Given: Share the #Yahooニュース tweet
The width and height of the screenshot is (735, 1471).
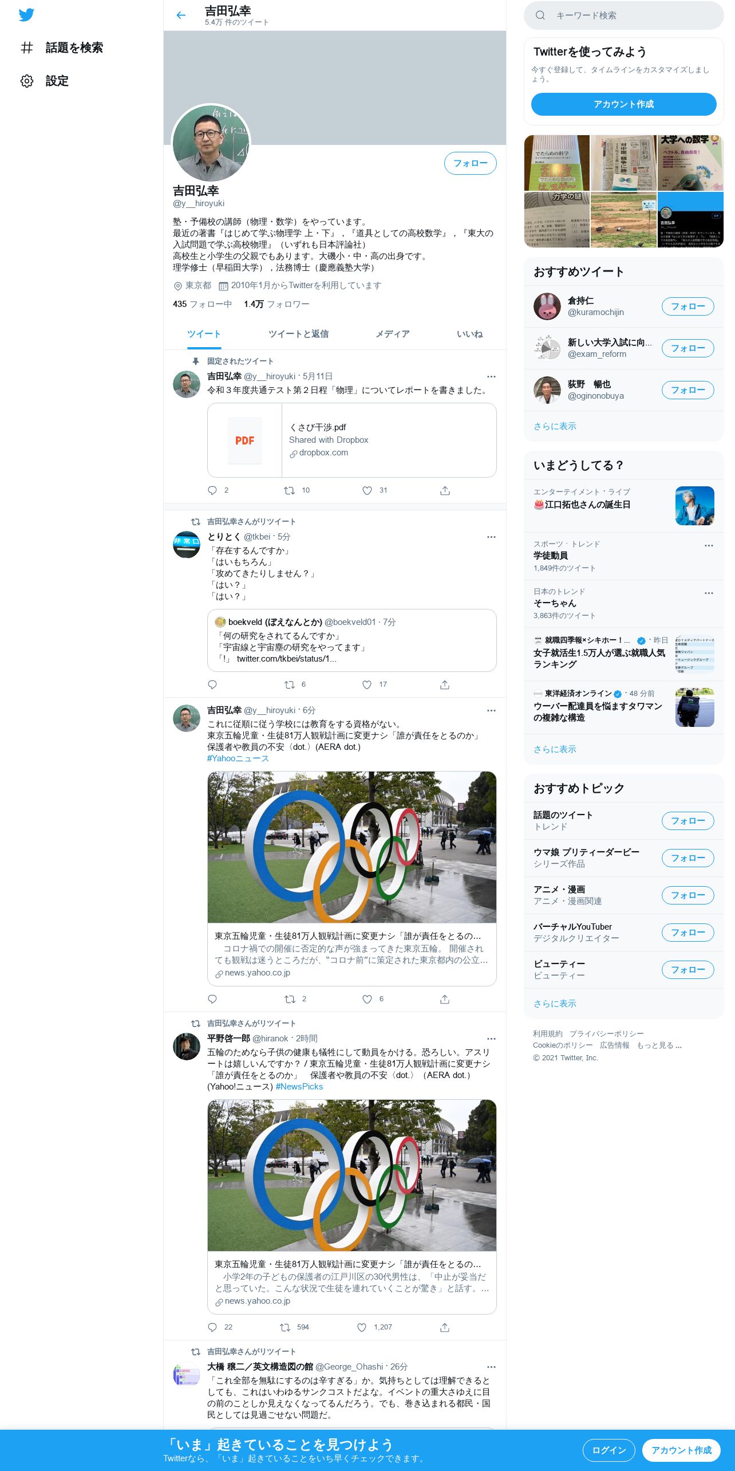Looking at the screenshot, I should coord(445,999).
